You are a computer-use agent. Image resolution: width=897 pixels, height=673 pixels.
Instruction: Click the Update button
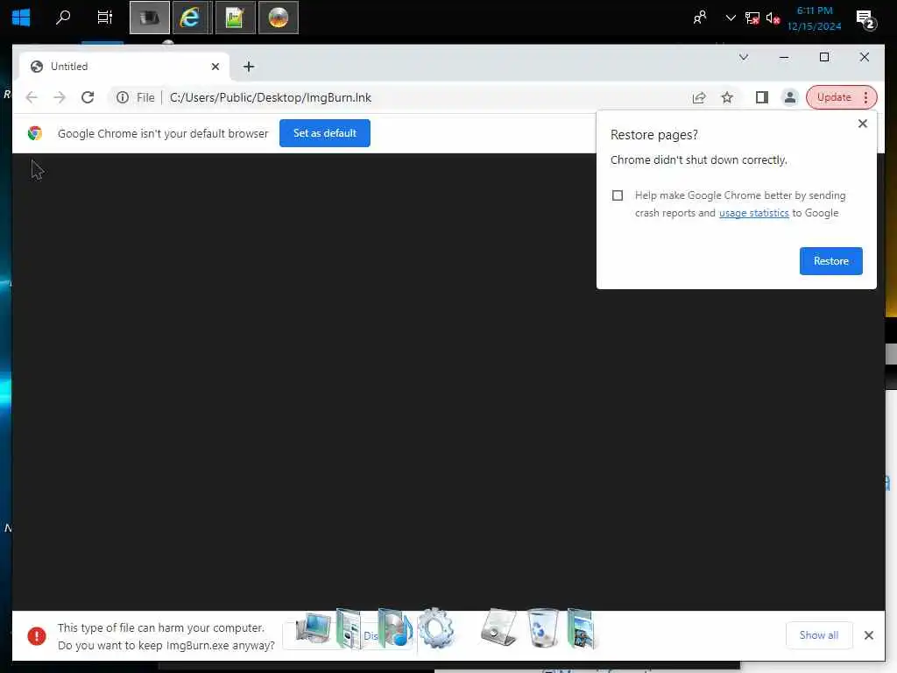tap(834, 98)
